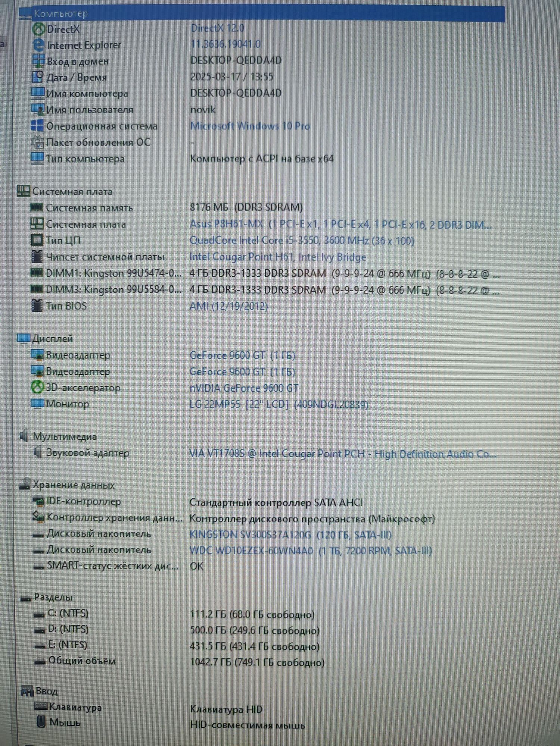Screen dimensions: 560x746
Task: Select the Системная плата section header
Action: pos(72,192)
